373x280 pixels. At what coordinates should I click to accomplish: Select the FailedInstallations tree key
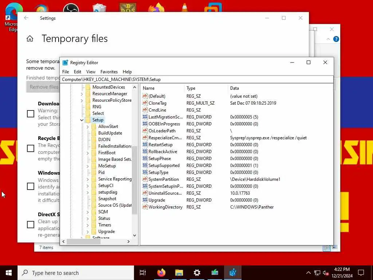pyautogui.click(x=115, y=146)
